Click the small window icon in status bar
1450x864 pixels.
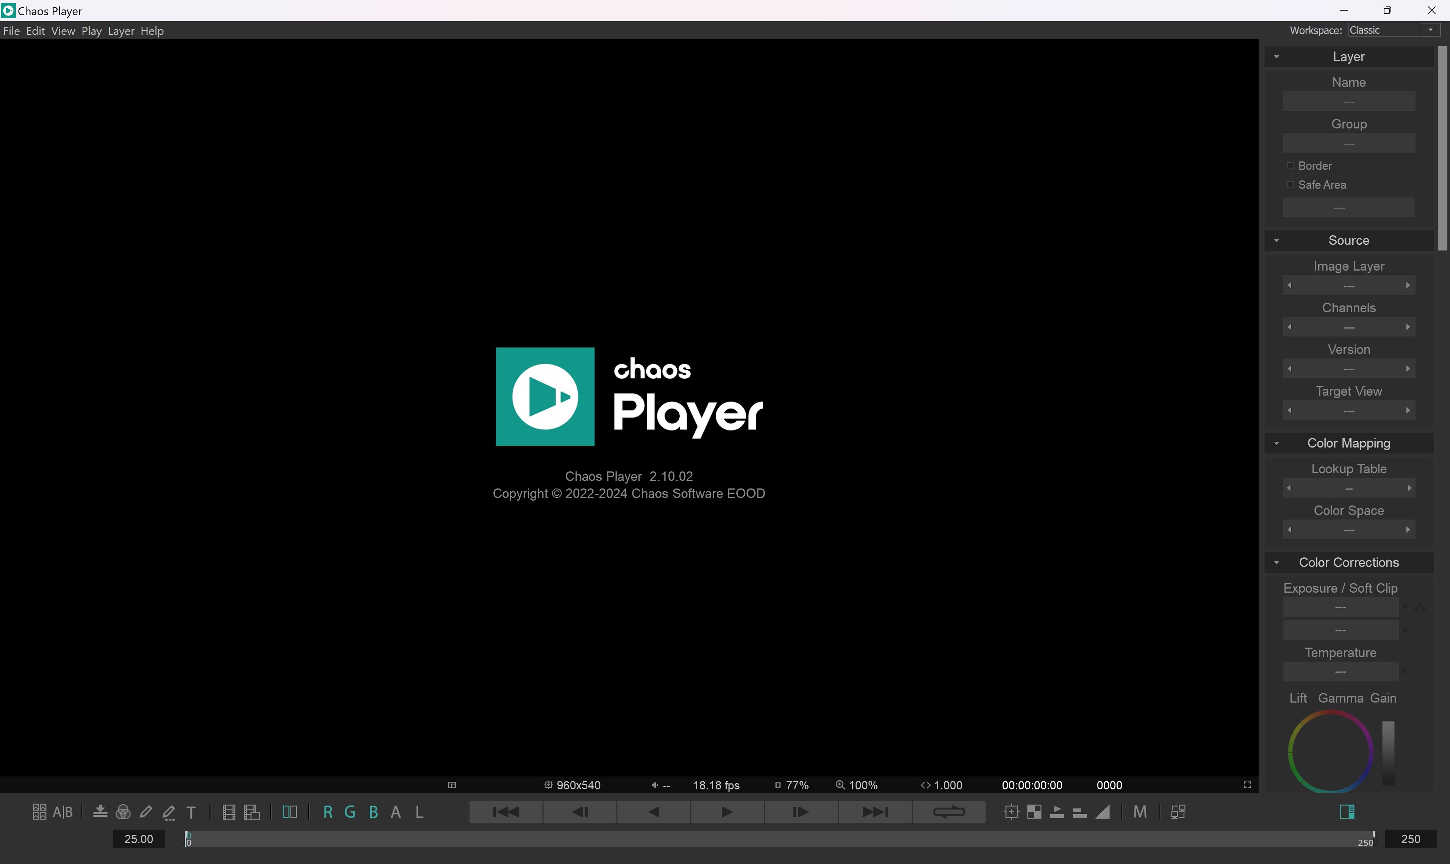tap(452, 785)
